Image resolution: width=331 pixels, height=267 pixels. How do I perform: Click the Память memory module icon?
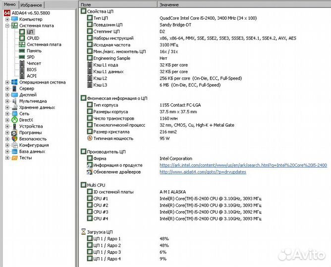pos(22,51)
